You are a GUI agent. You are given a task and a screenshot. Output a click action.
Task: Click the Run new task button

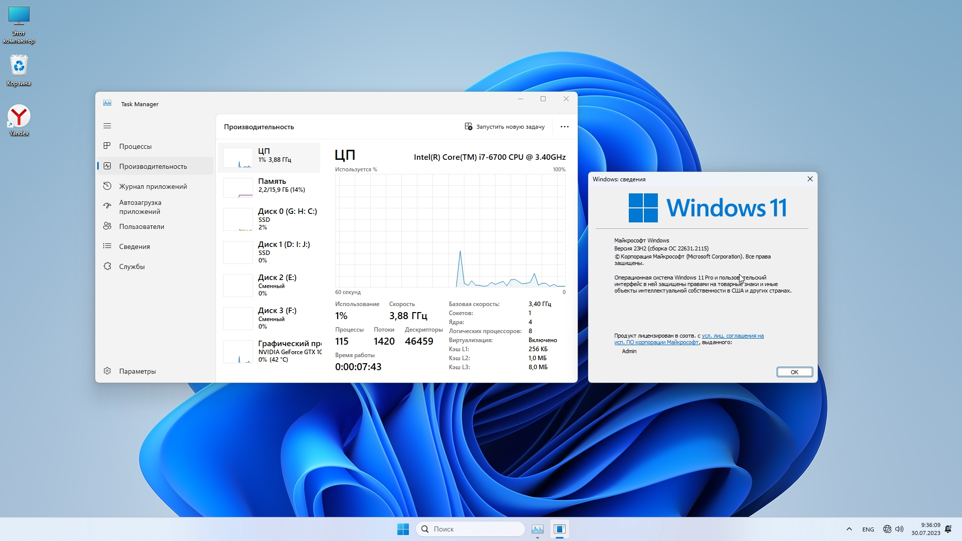click(x=505, y=127)
